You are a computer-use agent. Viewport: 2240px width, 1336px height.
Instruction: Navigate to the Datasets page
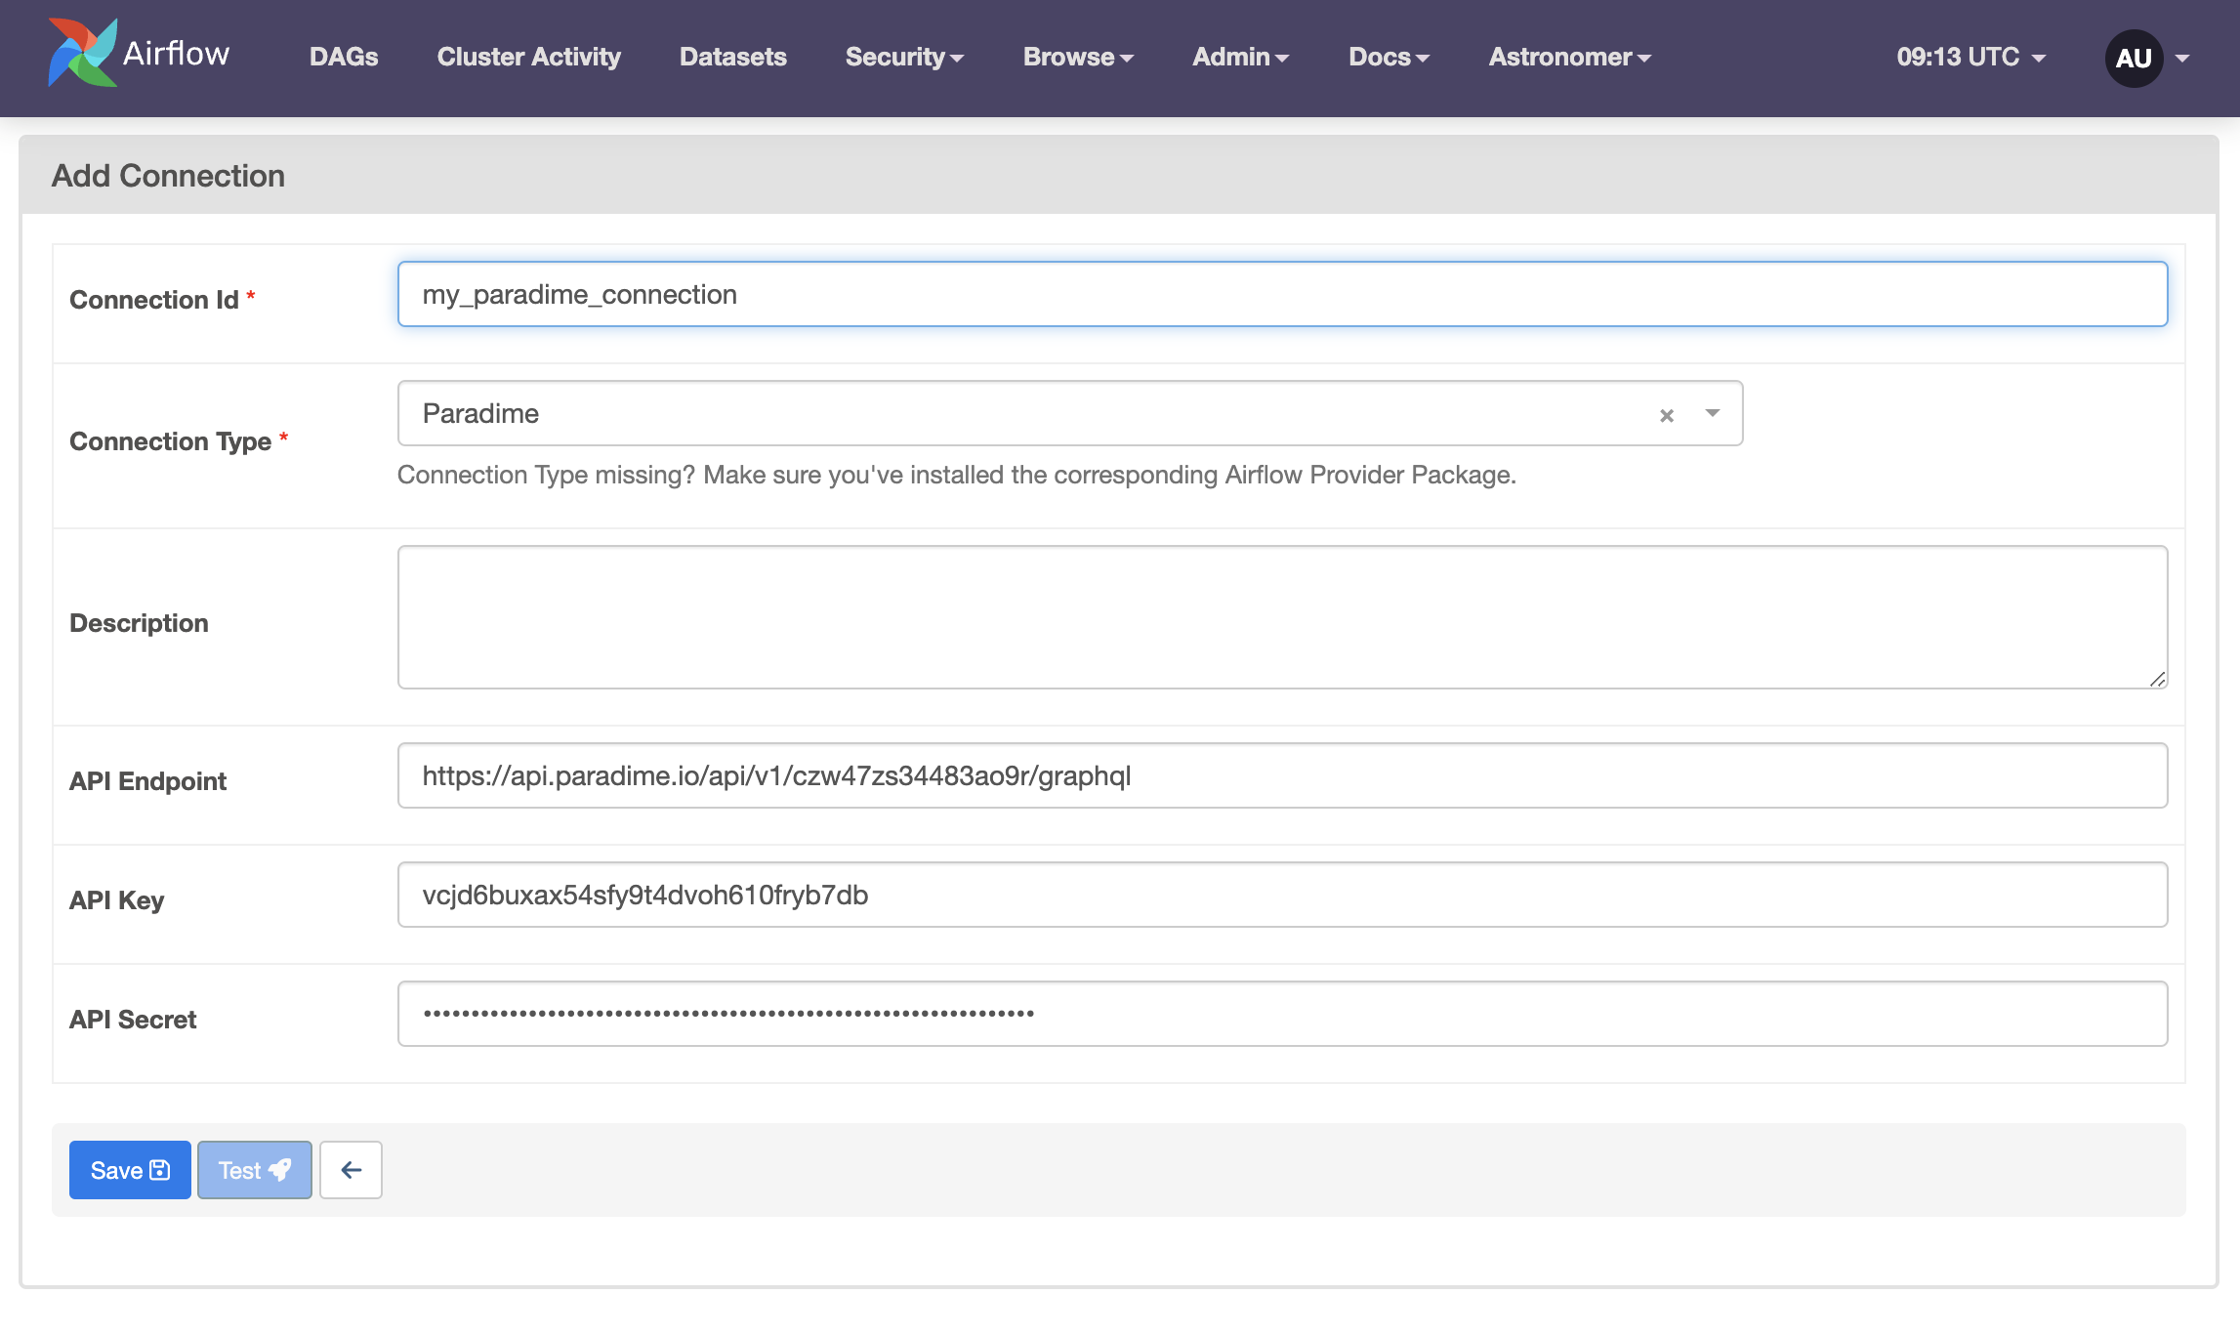[x=732, y=57]
